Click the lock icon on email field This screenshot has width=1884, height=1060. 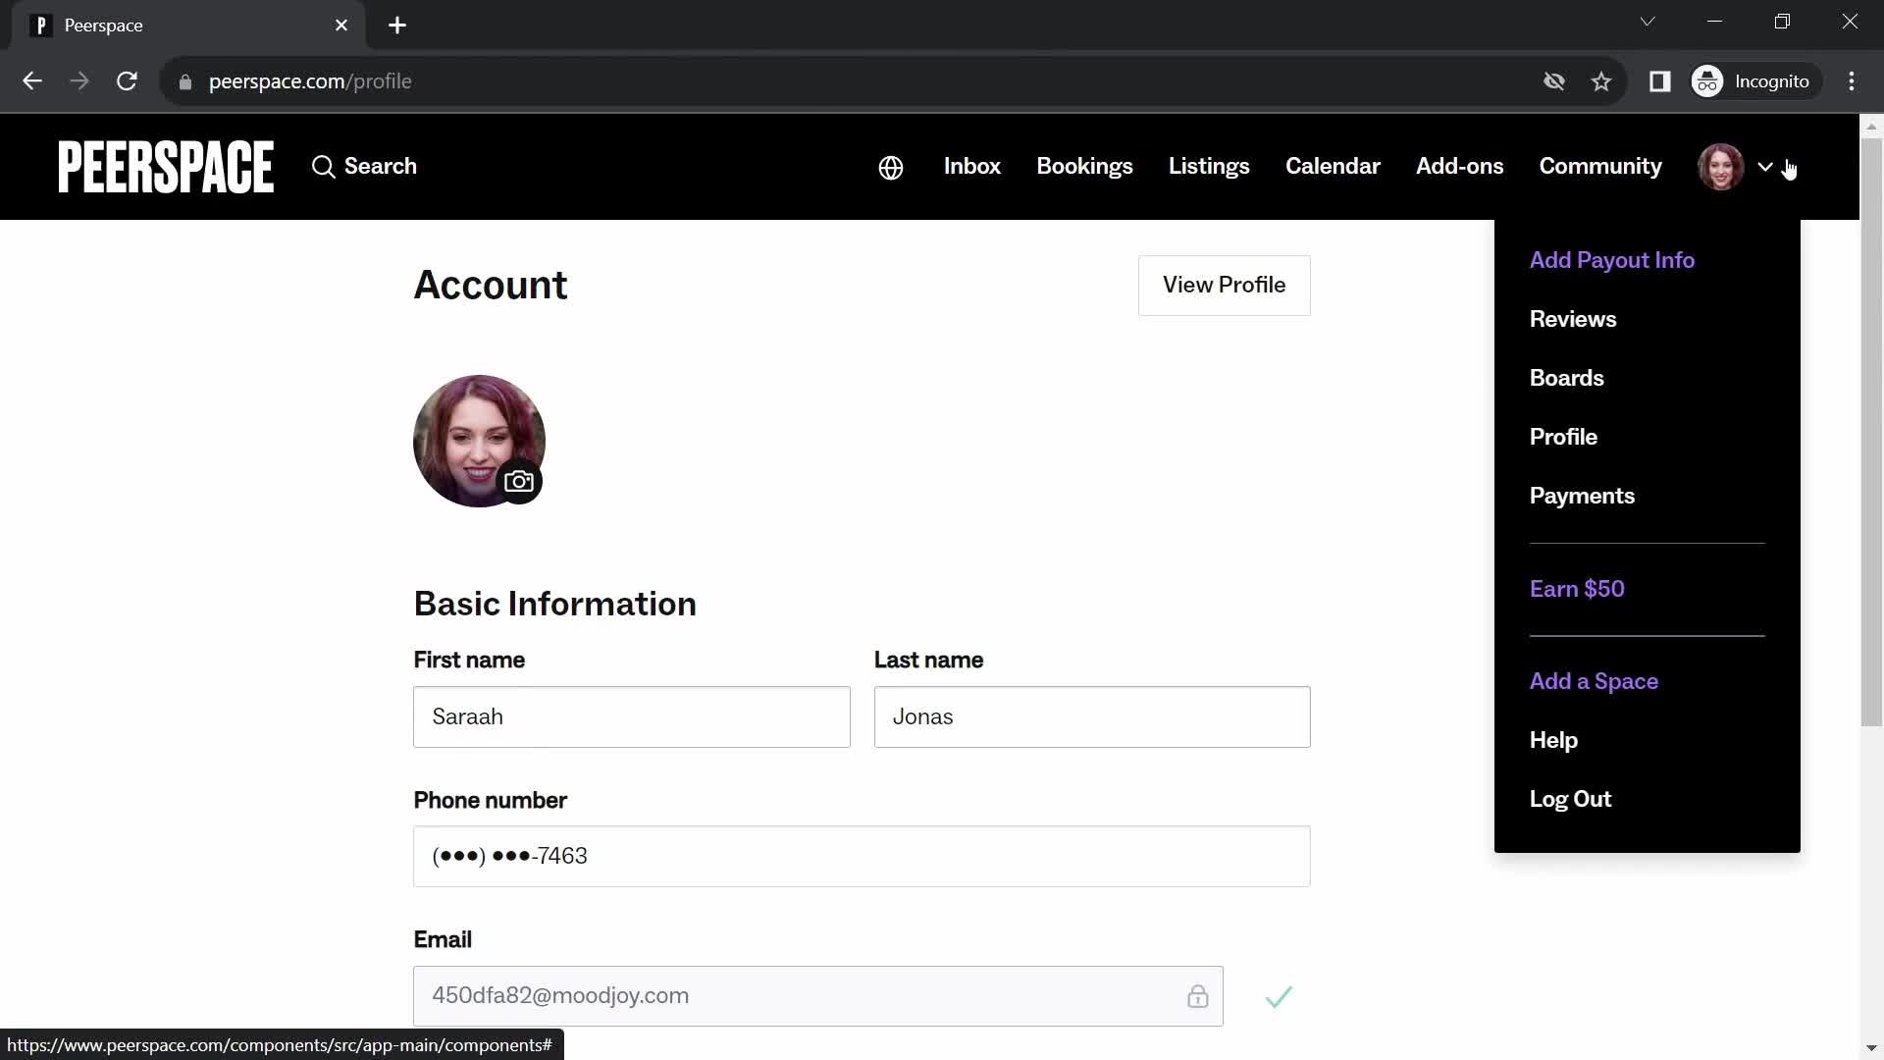[1197, 995]
